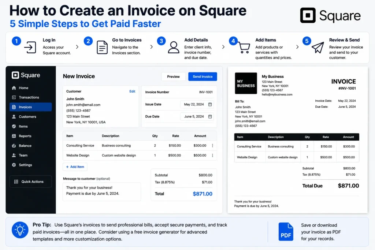
Task: Click the Pro Tip lightbulb icon
Action: tap(20, 230)
